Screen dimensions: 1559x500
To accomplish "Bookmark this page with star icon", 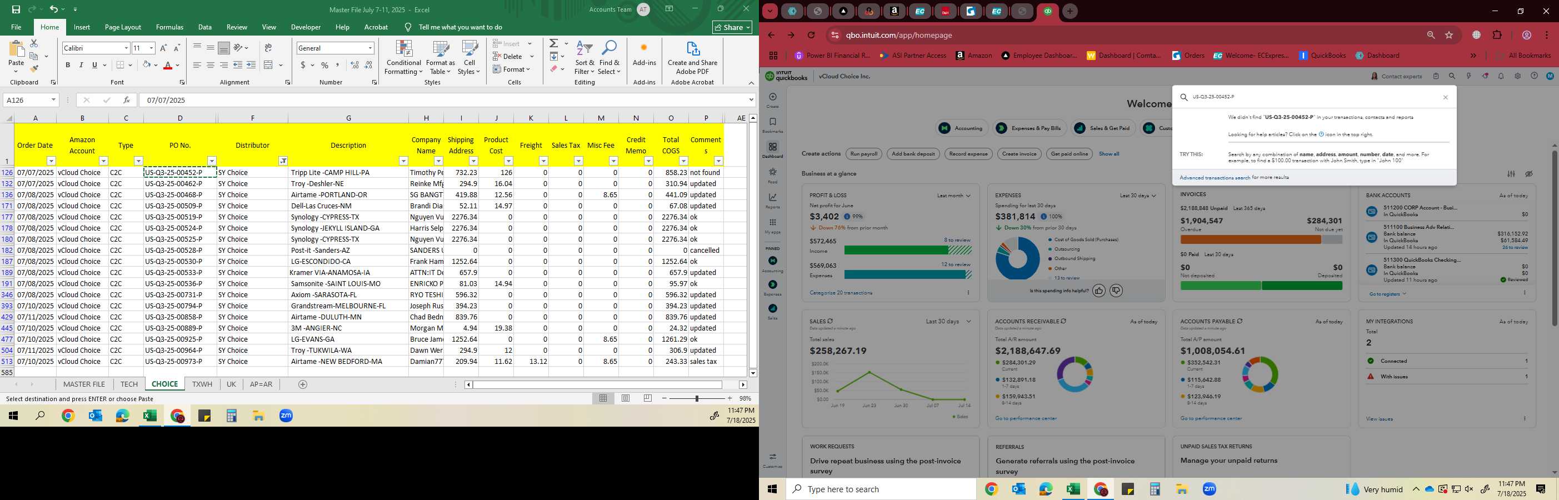I will point(1449,35).
